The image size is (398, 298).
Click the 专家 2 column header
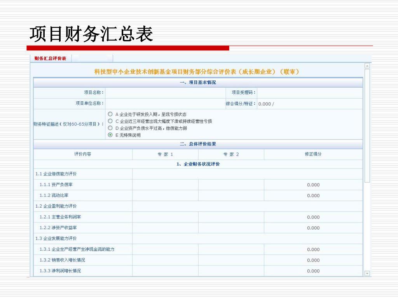coord(231,154)
